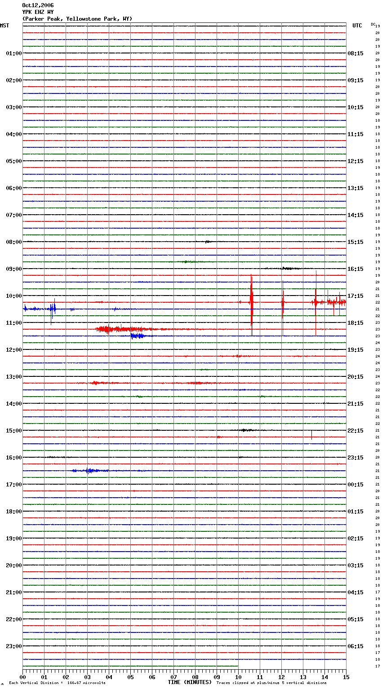This screenshot has height=689, width=382.
Task: Click the 17:15 UTC time label
Action: click(x=355, y=296)
